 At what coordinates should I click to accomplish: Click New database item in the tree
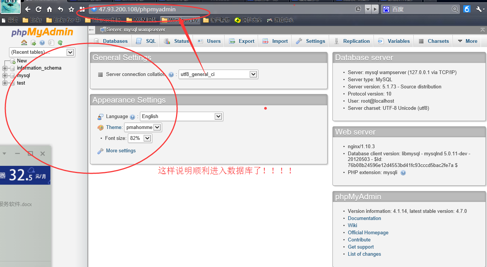point(22,61)
